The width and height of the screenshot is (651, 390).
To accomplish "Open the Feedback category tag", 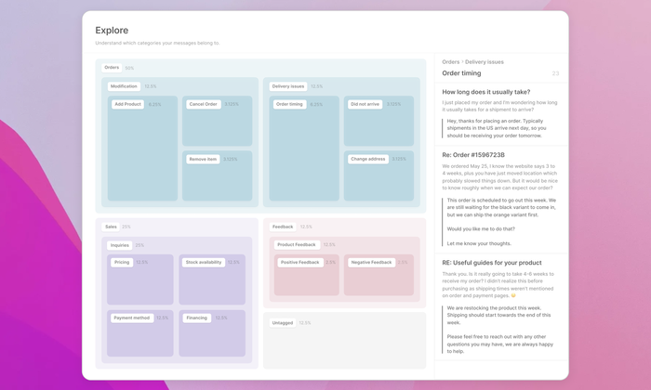I will pyautogui.click(x=283, y=227).
